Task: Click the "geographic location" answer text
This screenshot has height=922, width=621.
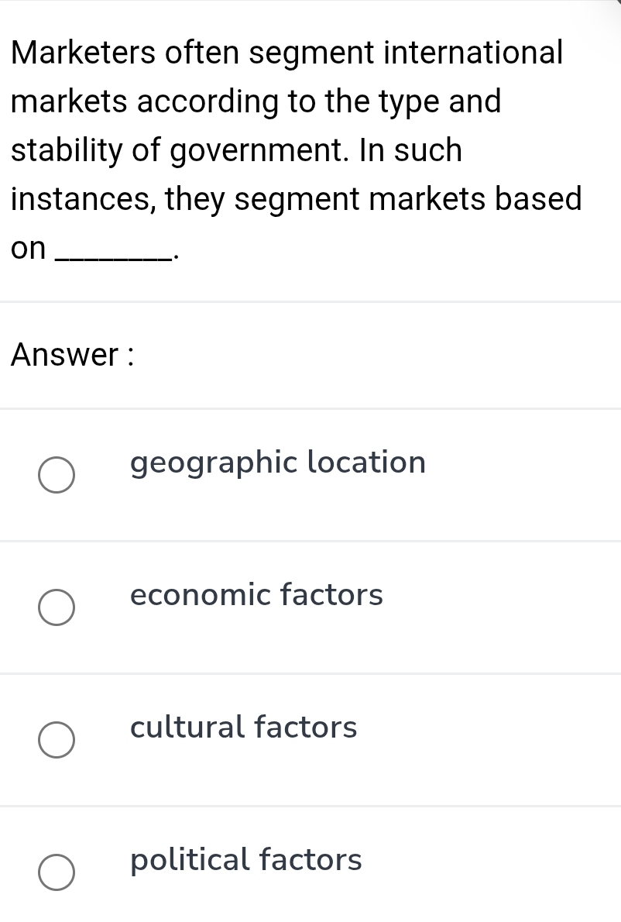Action: (278, 463)
